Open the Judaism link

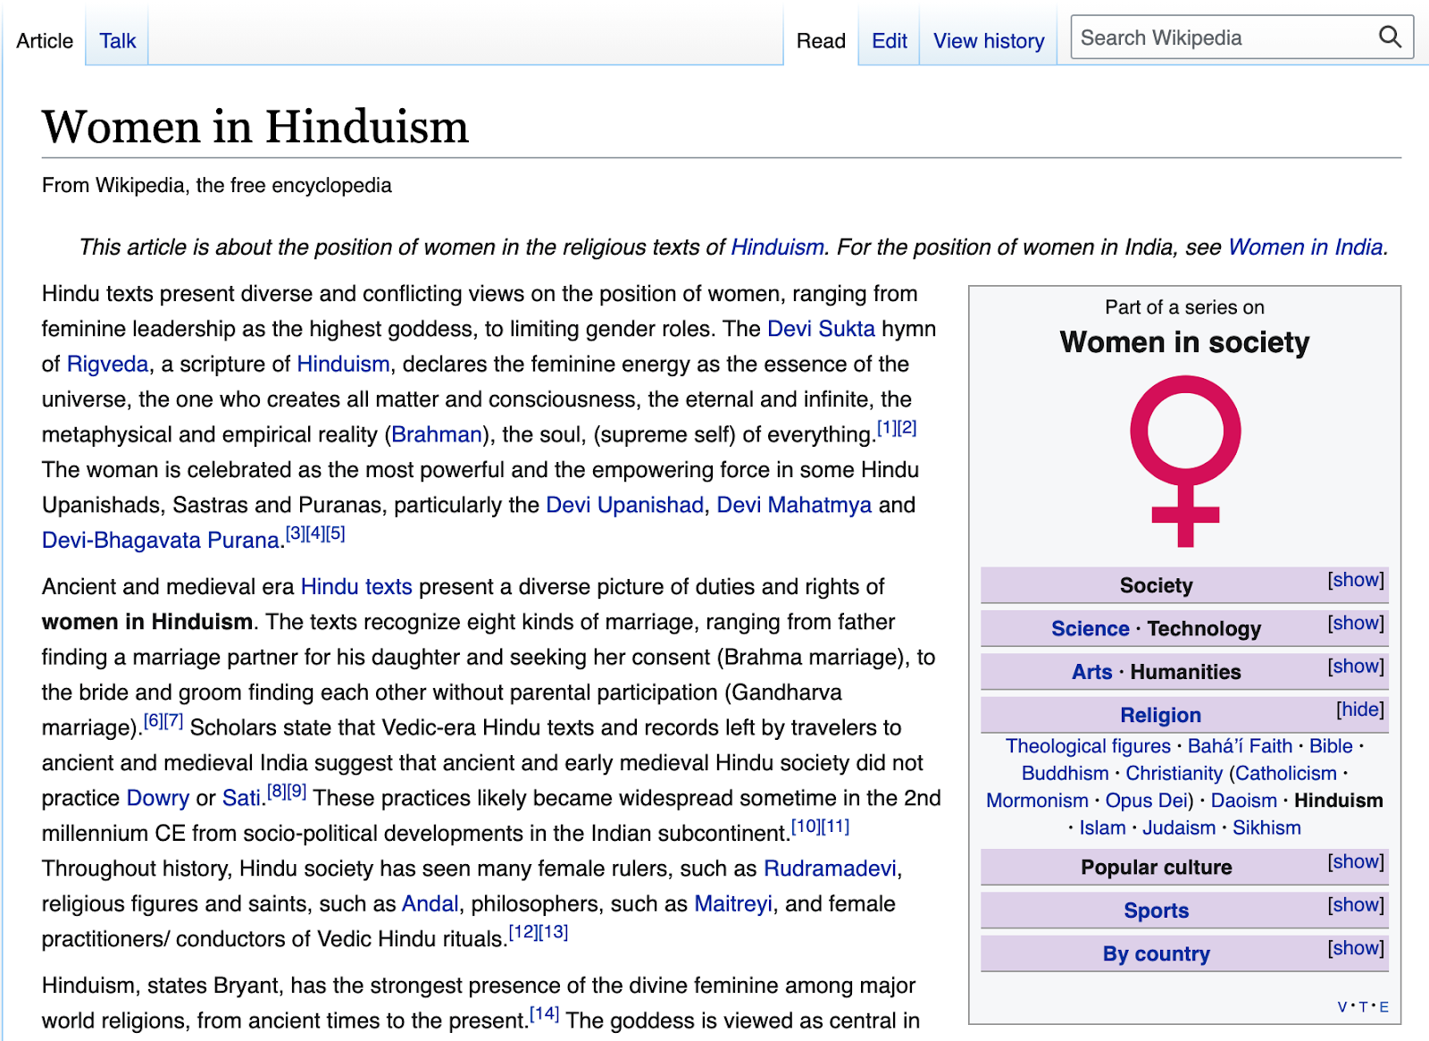1179,828
